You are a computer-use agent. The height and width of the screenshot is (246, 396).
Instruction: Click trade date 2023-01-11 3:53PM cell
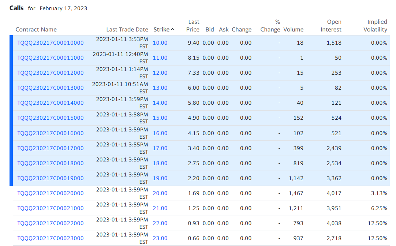122,43
